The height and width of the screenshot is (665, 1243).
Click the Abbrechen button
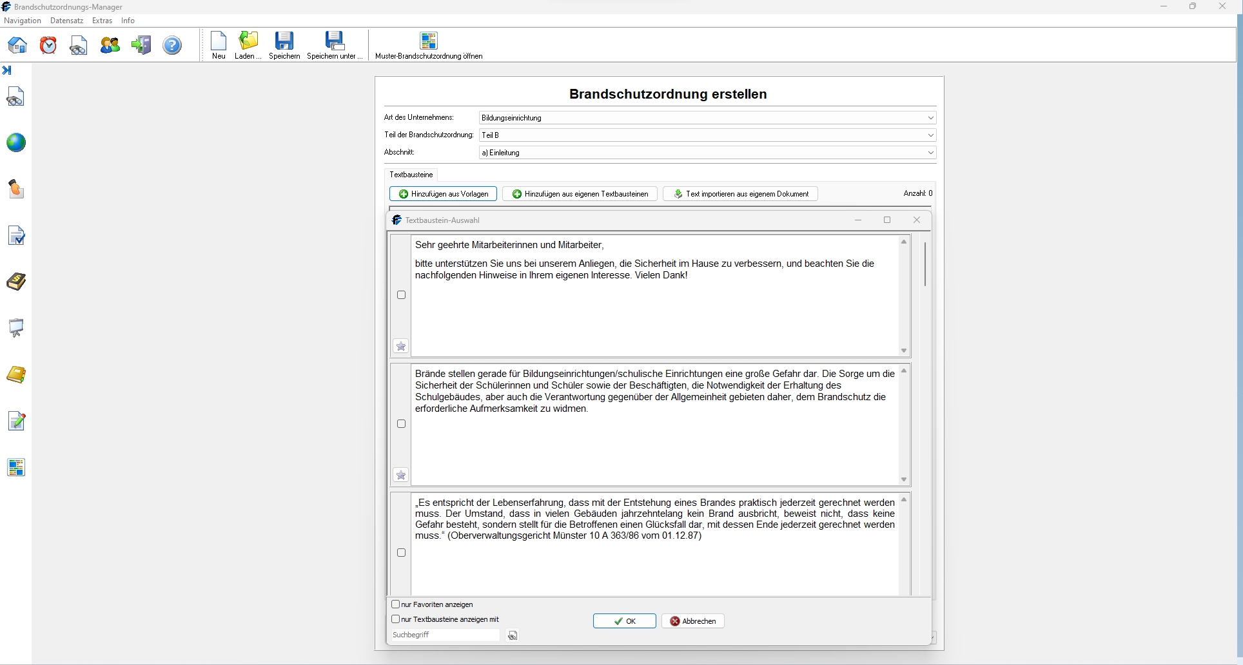[x=693, y=621]
